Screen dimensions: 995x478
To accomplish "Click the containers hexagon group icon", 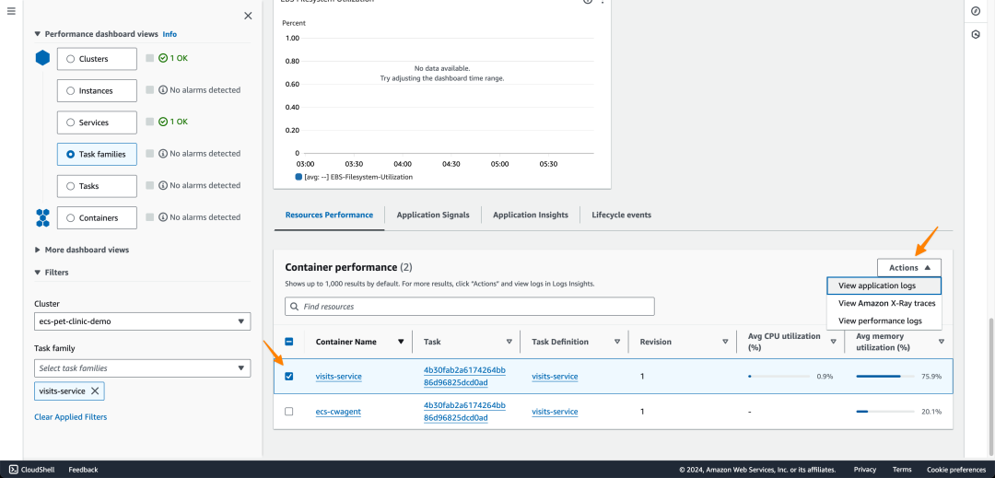I will click(42, 217).
